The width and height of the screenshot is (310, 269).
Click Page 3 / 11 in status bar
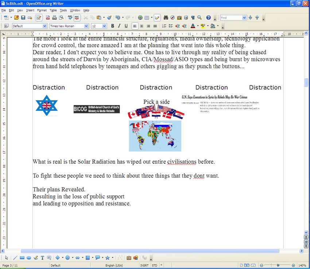click(x=10, y=265)
